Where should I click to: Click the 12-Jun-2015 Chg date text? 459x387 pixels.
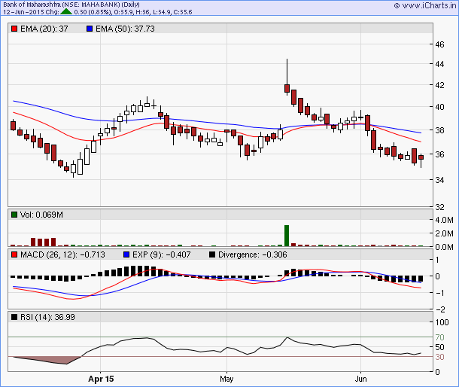(x=31, y=12)
